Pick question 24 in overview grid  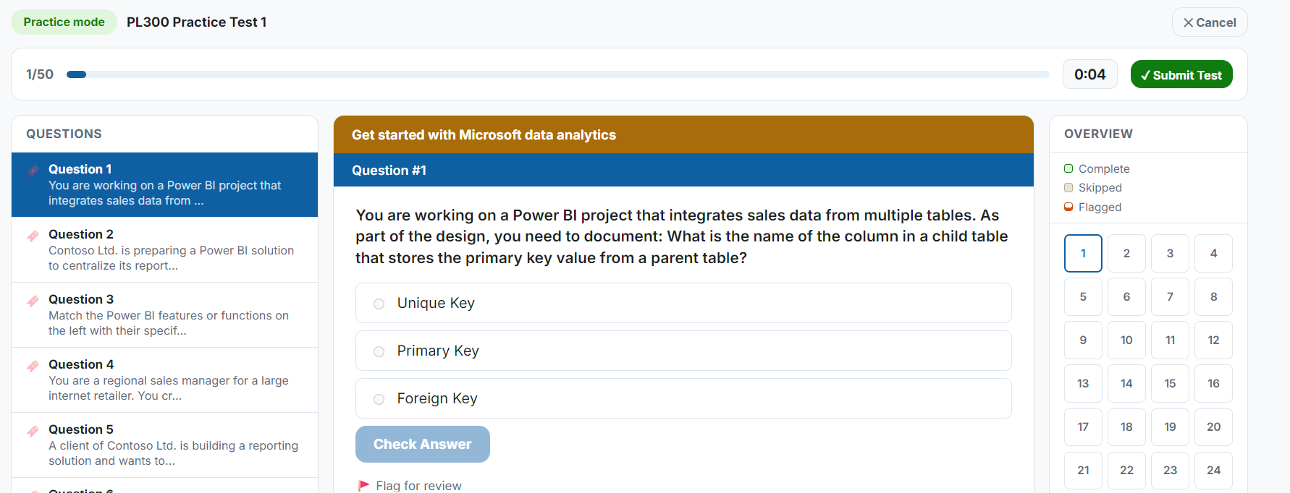(x=1213, y=470)
